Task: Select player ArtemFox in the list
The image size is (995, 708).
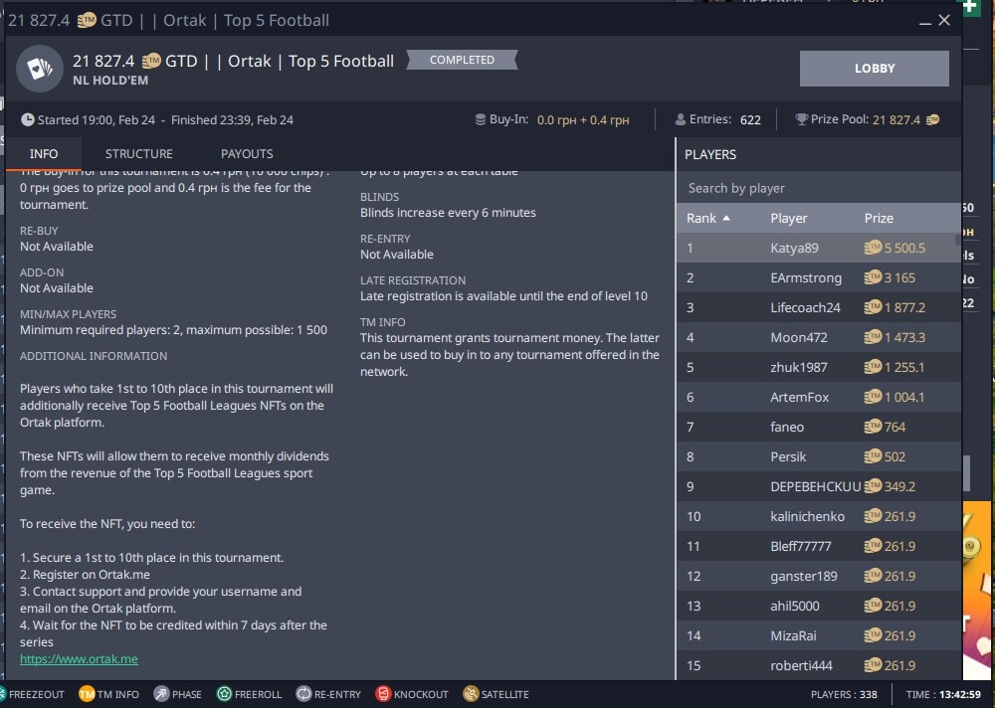Action: point(819,397)
